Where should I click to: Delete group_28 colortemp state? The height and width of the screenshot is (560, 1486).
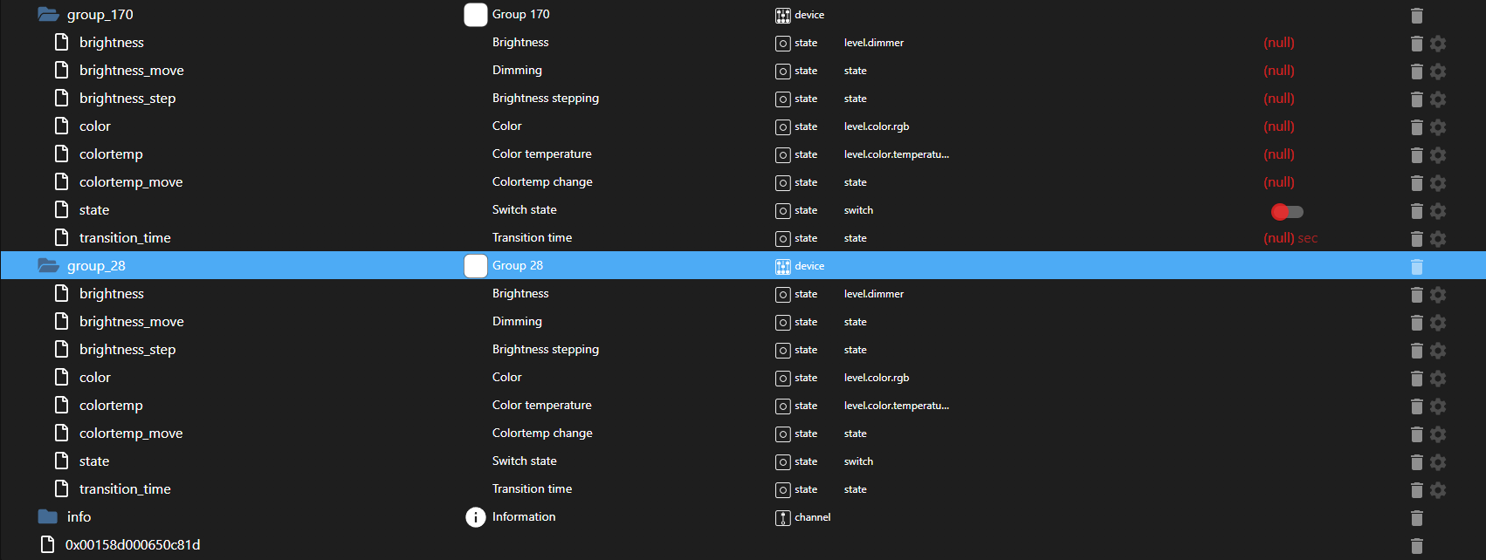1416,406
